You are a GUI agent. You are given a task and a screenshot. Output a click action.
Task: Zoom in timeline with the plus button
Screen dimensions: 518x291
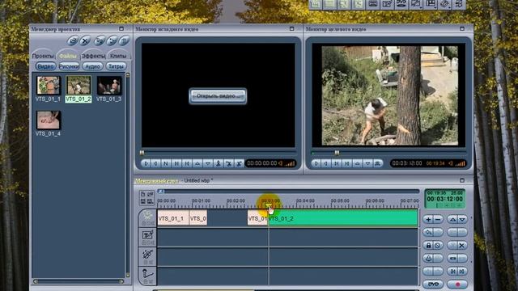[x=428, y=219]
